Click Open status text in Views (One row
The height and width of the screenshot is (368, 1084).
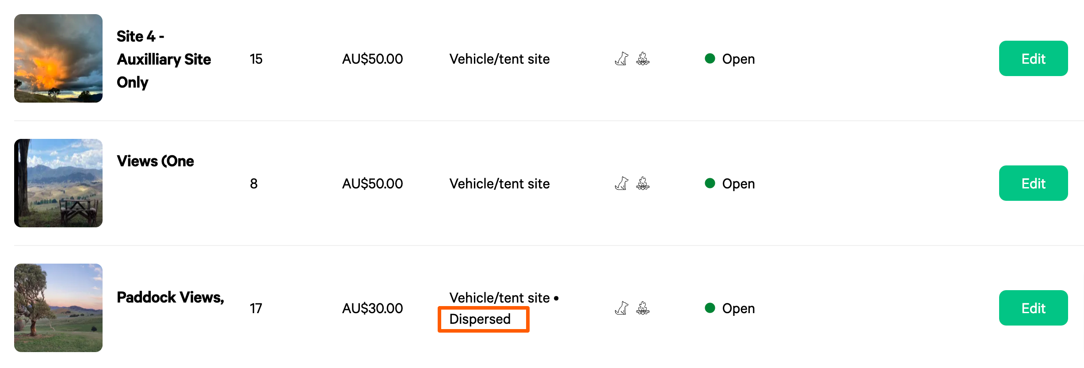point(738,184)
